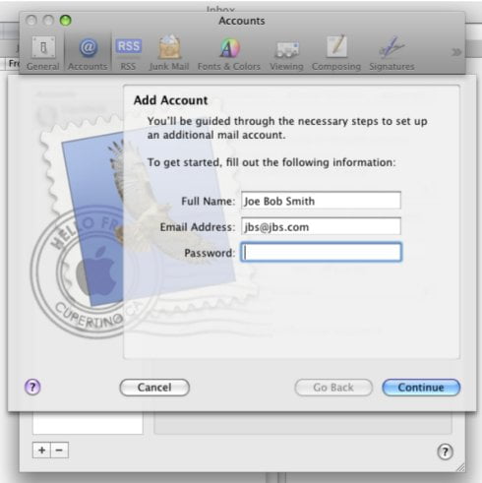482x483 pixels.
Task: Open Signatures preferences pane
Action: (x=392, y=53)
